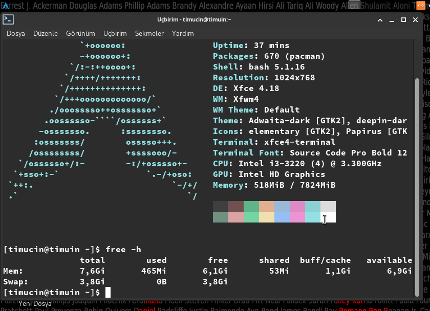This screenshot has width=430, height=311.
Task: Click the 'Memory: 518MiB / 7824MiB' line
Action: tap(274, 185)
